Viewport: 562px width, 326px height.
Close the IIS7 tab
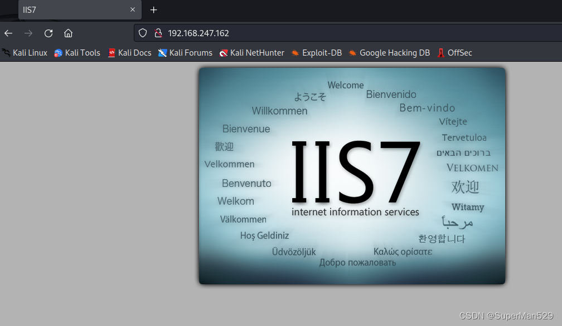tap(133, 9)
